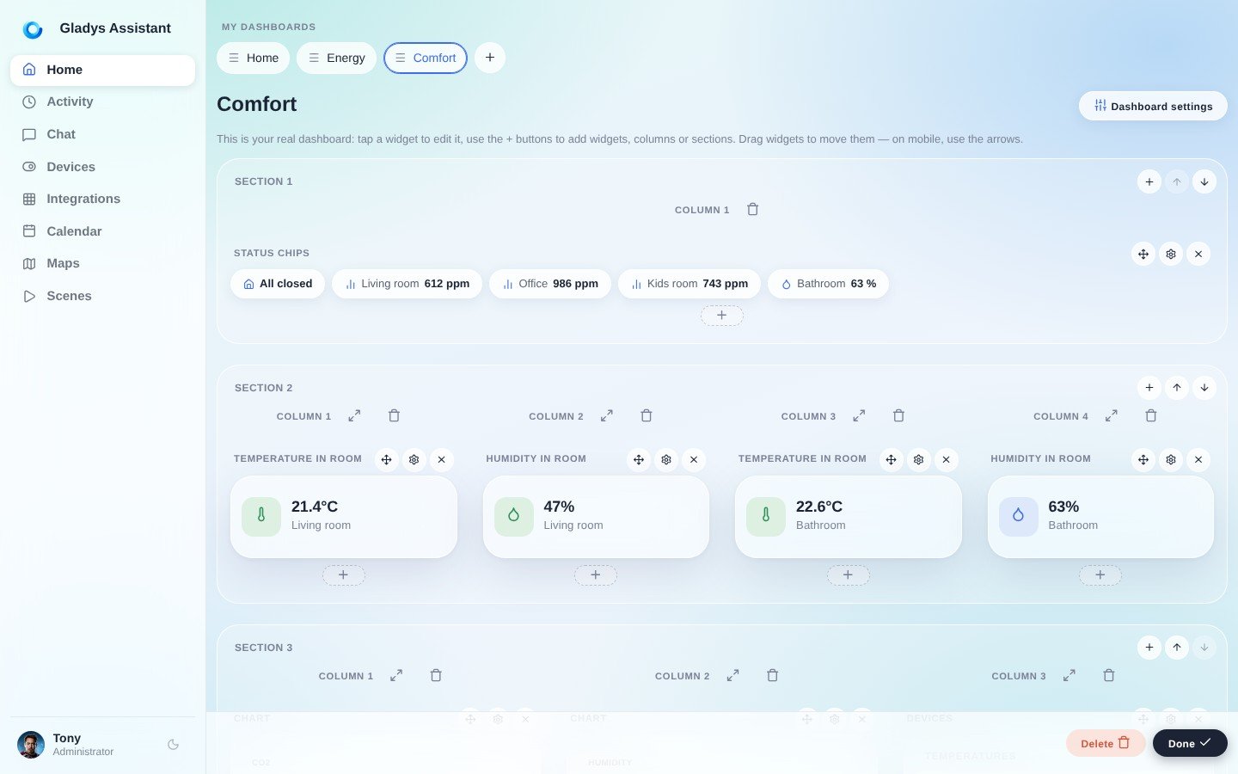The image size is (1238, 774).
Task: Switch to the Home dashboard tab
Action: coord(253,58)
